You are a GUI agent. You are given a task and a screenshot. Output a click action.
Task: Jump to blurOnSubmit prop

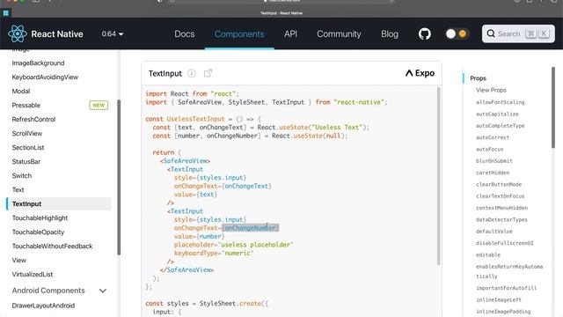(494, 160)
